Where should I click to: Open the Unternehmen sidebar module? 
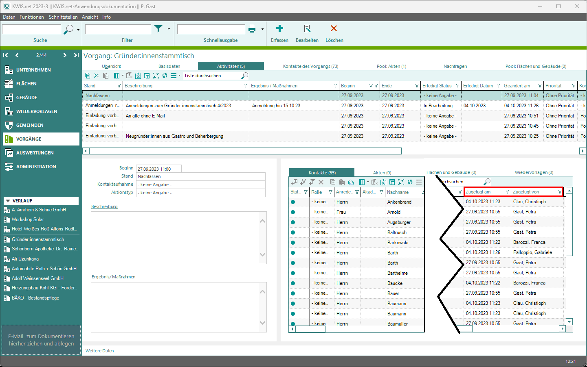coord(41,70)
